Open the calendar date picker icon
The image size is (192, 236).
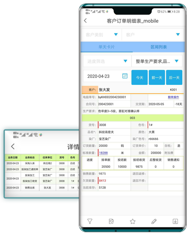pos(125,76)
